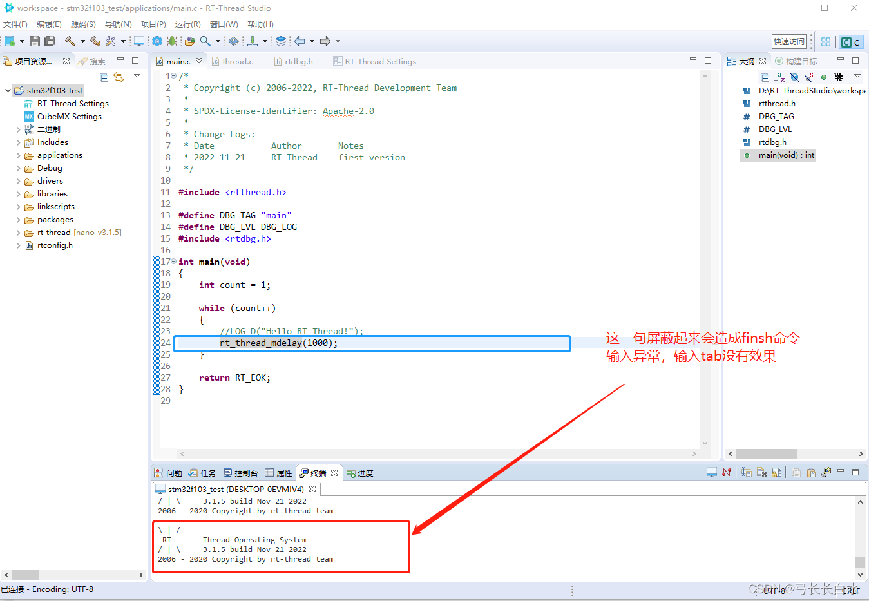The image size is (869, 601).
Task: Go forward with the right arrow icon
Action: (x=325, y=41)
